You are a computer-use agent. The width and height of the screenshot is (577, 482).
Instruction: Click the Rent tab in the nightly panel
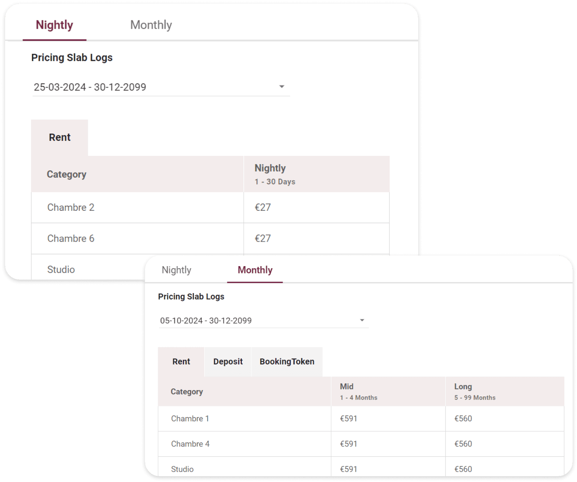click(x=60, y=137)
